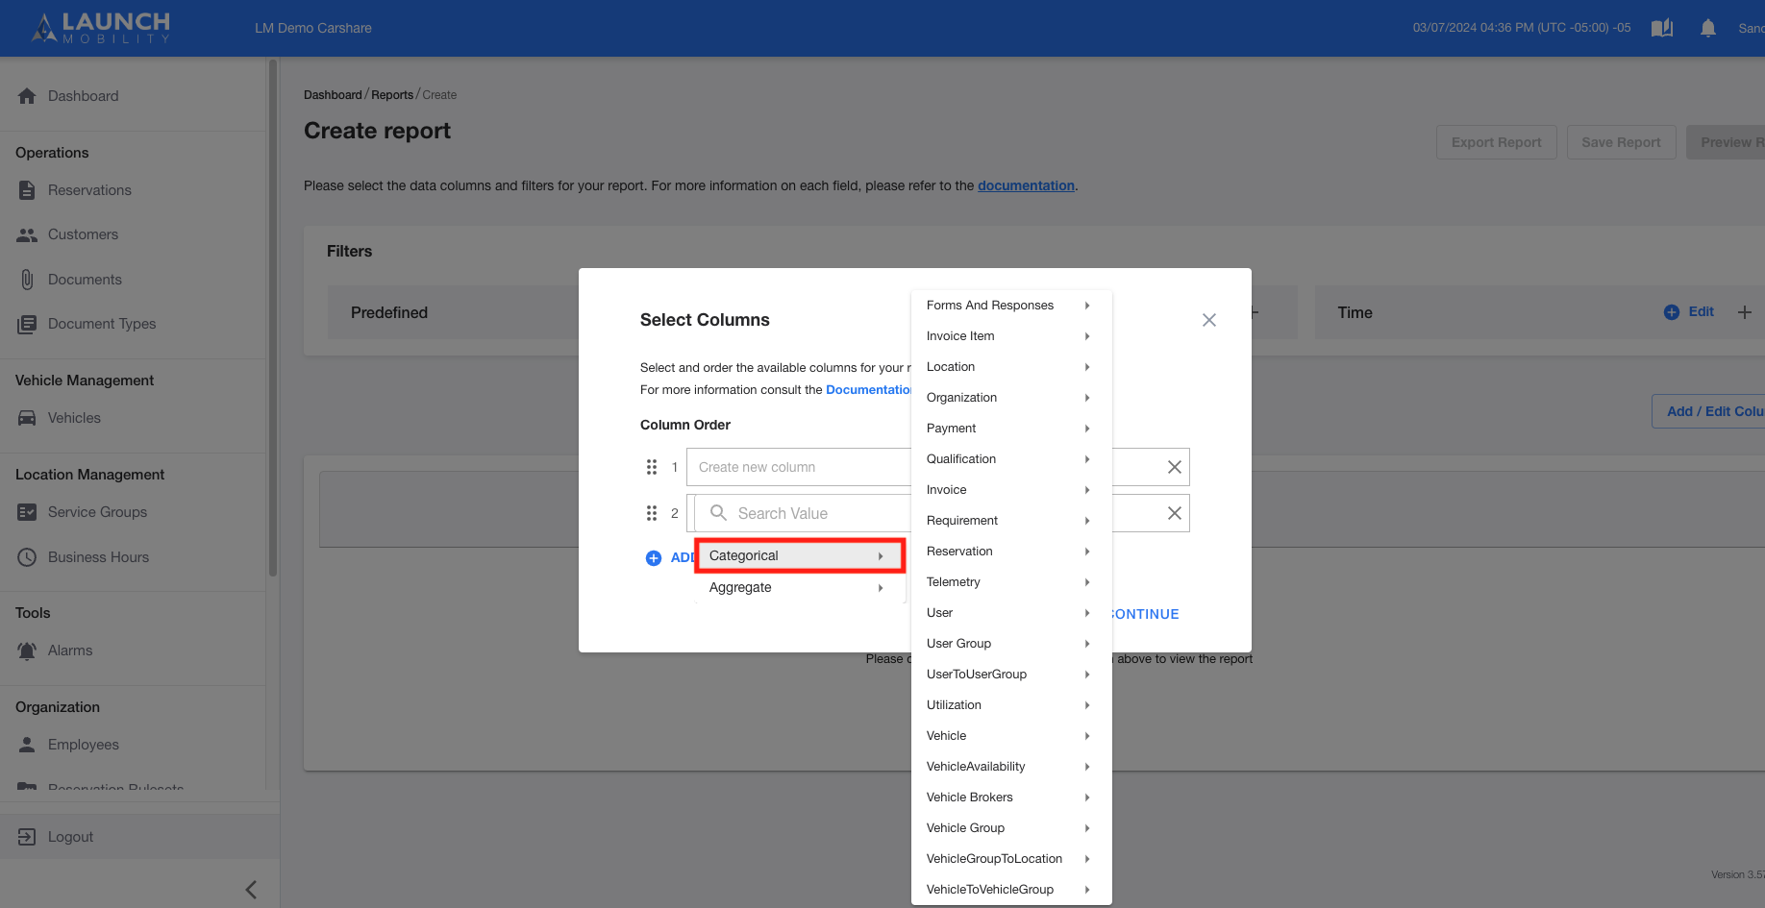This screenshot has height=908, width=1765.
Task: Select Vehicle Brokers in the list
Action: (x=1011, y=798)
